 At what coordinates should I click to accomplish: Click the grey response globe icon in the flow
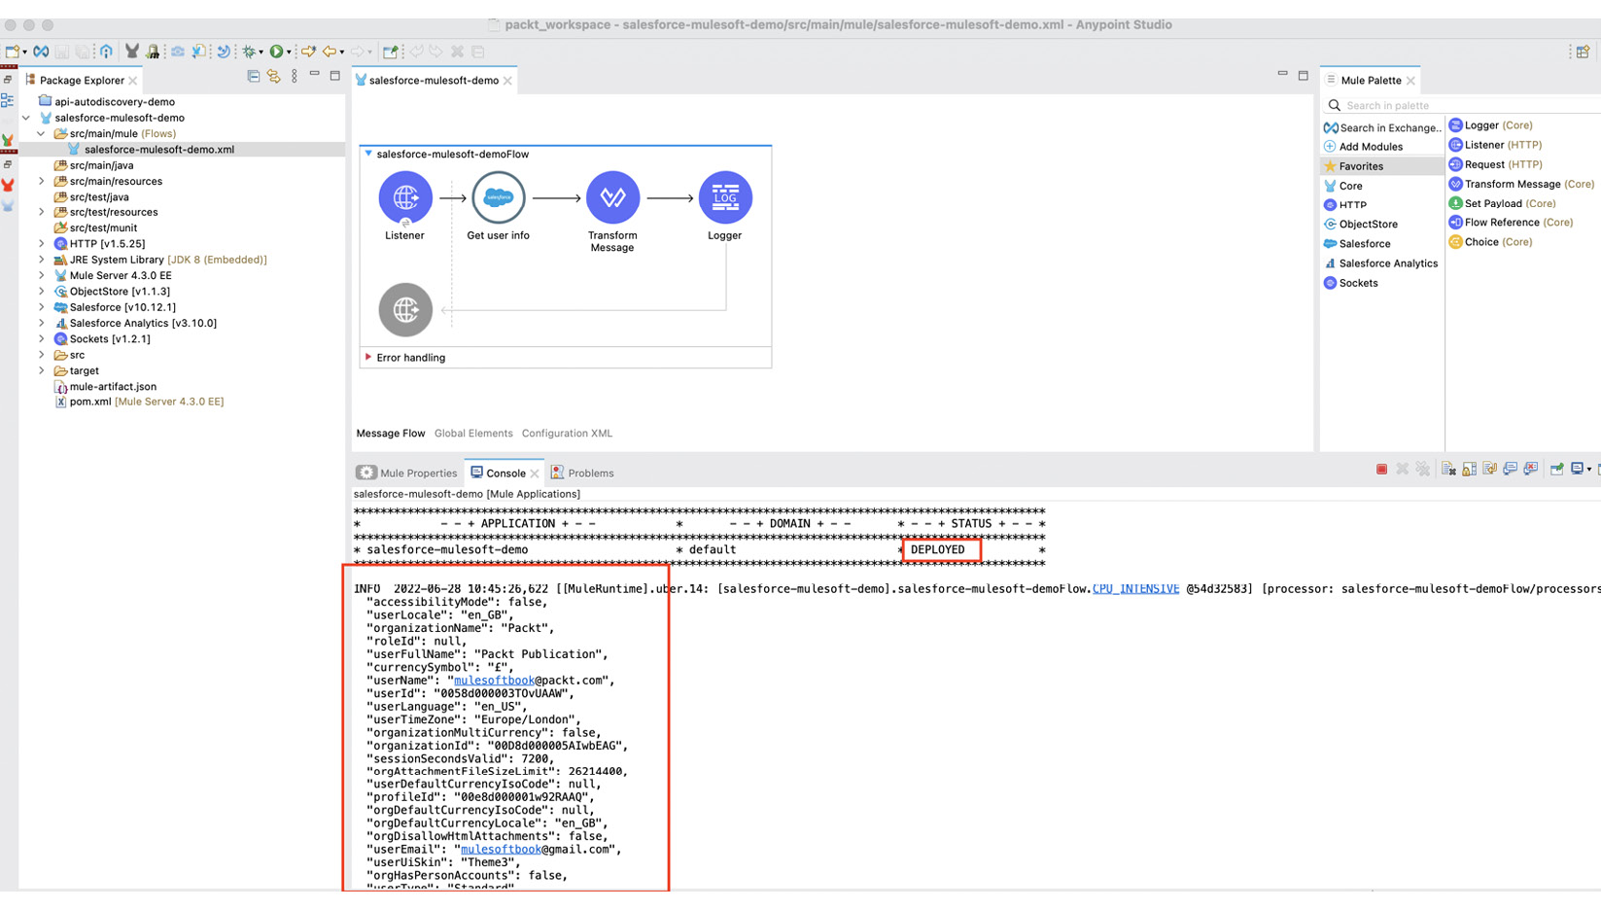[405, 309]
